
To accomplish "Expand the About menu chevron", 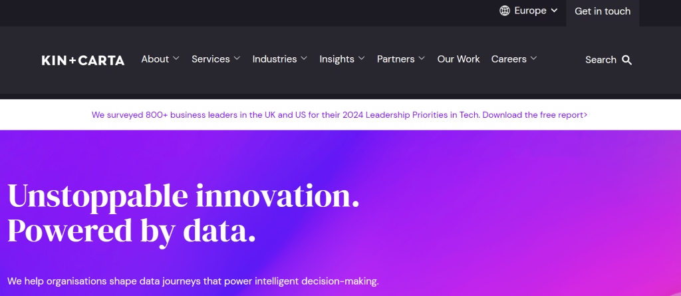I will click(x=176, y=59).
